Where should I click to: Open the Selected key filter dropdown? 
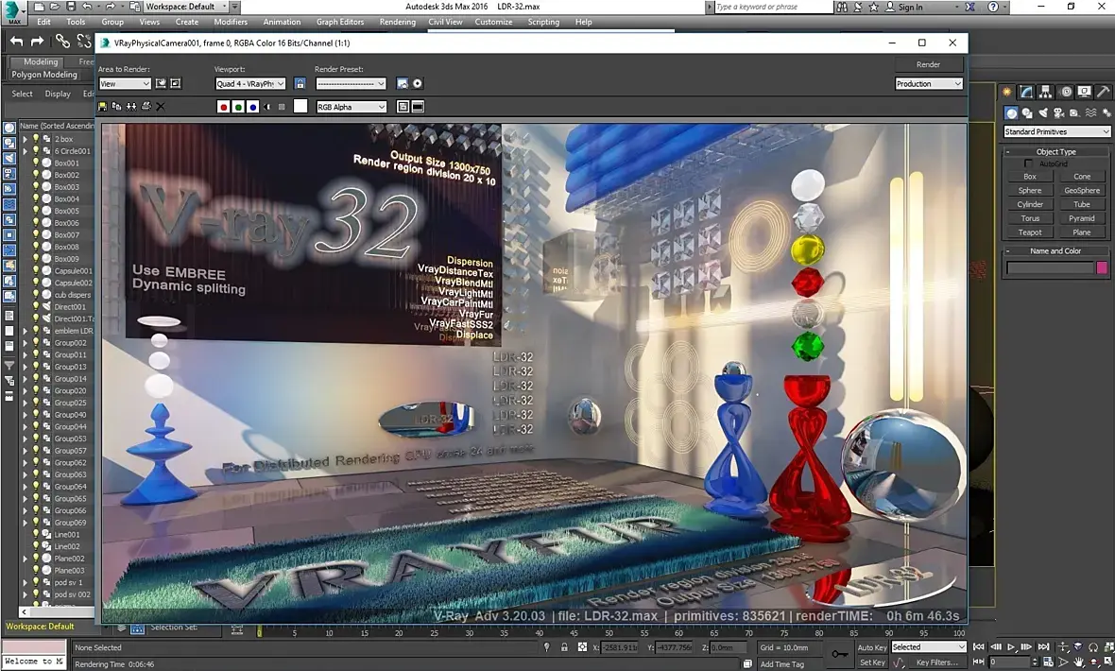coord(929,647)
